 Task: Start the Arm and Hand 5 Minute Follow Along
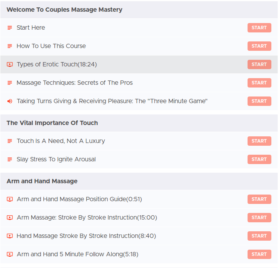259,254
